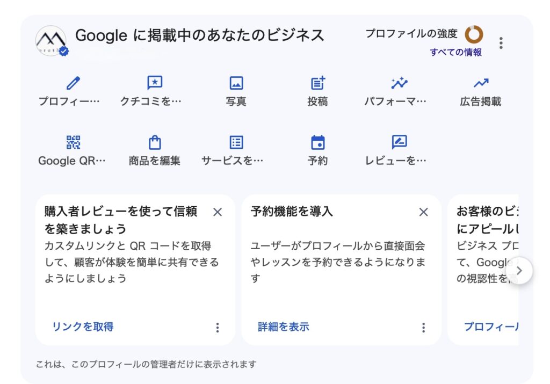Open the profile edit pencil icon
This screenshot has width=550, height=384.
tap(73, 83)
